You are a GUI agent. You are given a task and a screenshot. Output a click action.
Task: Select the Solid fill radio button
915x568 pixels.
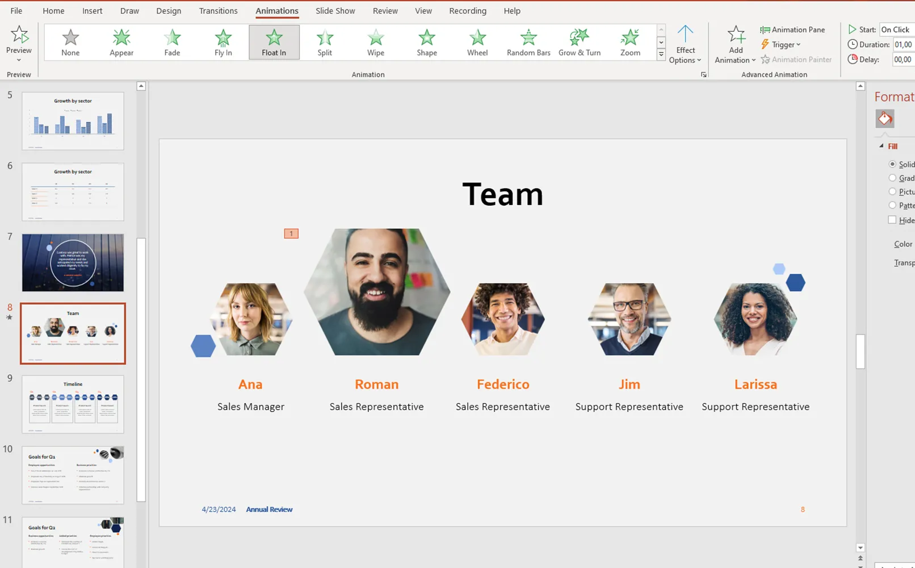coord(892,164)
